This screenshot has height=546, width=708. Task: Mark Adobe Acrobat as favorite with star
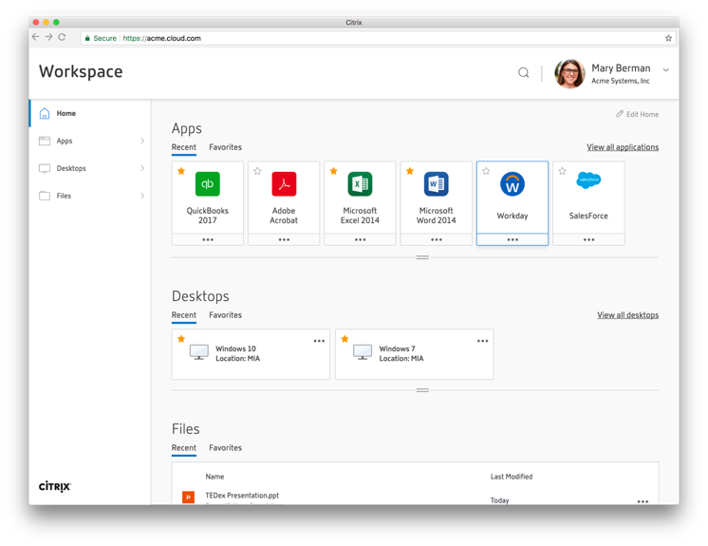pos(257,172)
